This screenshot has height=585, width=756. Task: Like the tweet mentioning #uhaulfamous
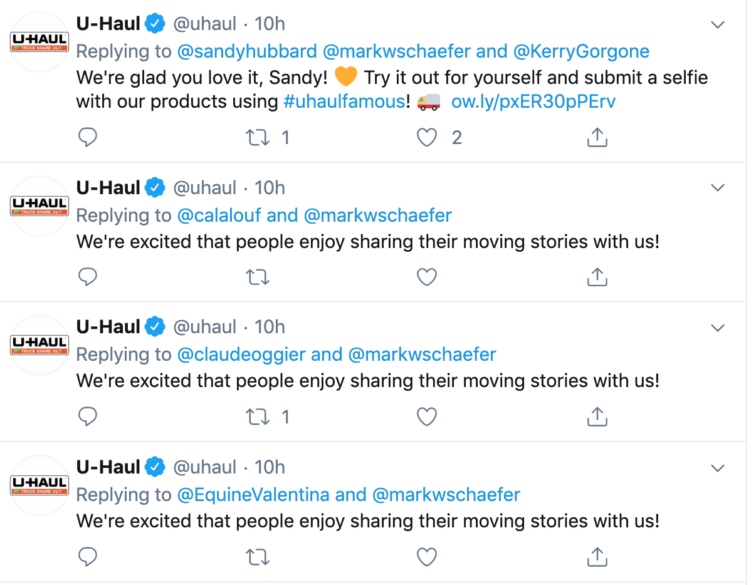427,137
